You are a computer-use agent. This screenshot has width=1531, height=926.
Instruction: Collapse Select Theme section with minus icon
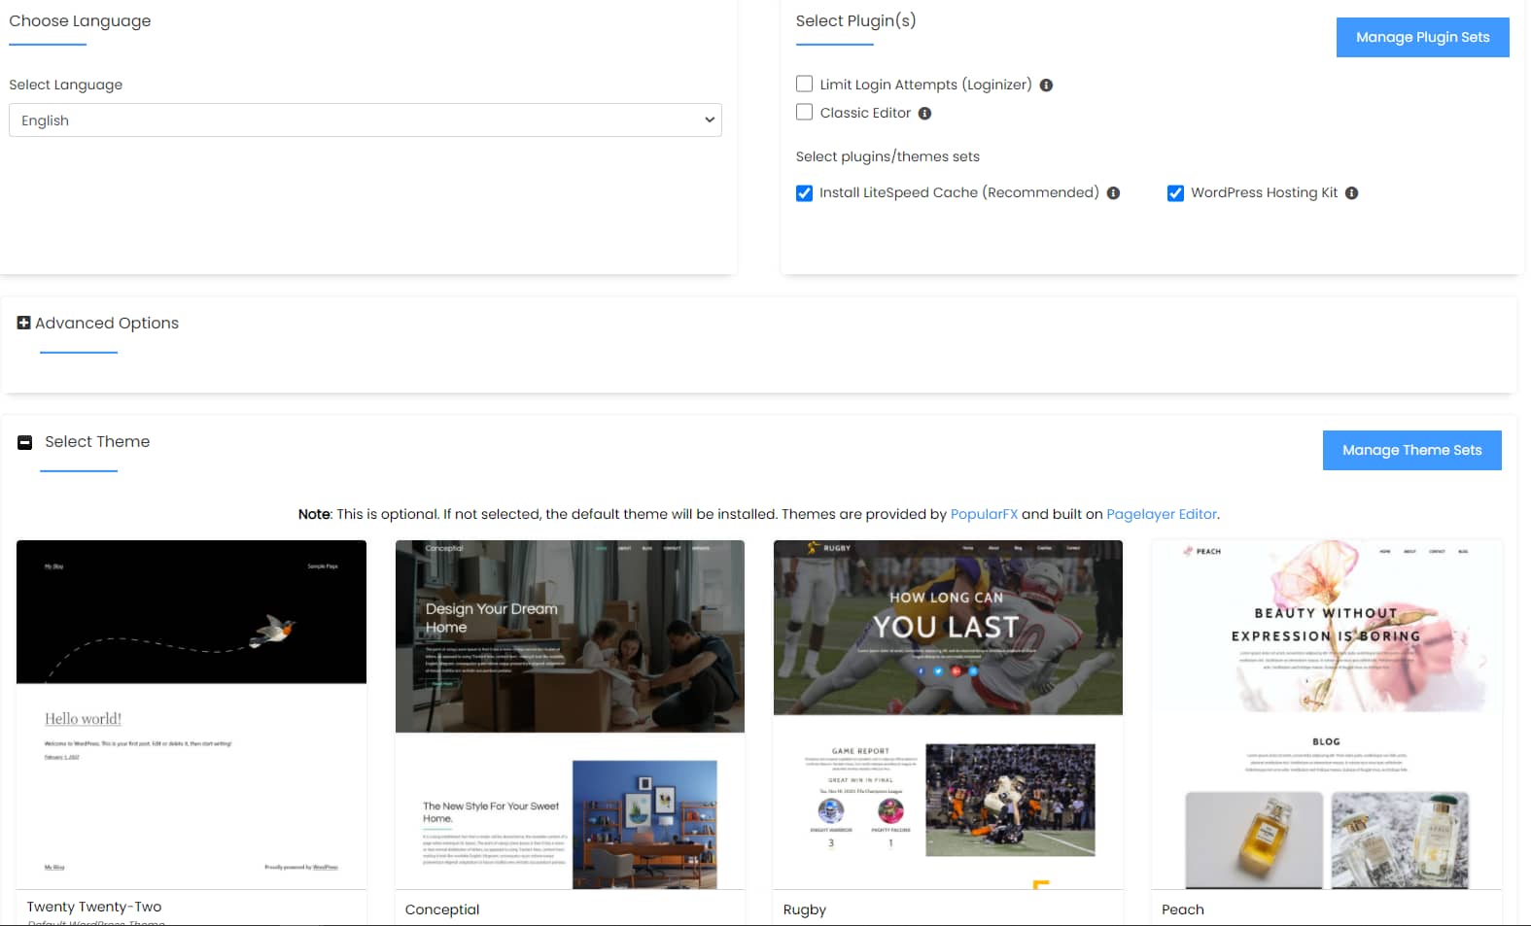click(x=25, y=442)
